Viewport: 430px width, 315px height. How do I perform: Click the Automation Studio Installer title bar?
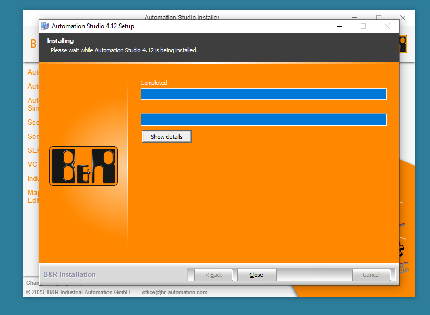pyautogui.click(x=182, y=17)
